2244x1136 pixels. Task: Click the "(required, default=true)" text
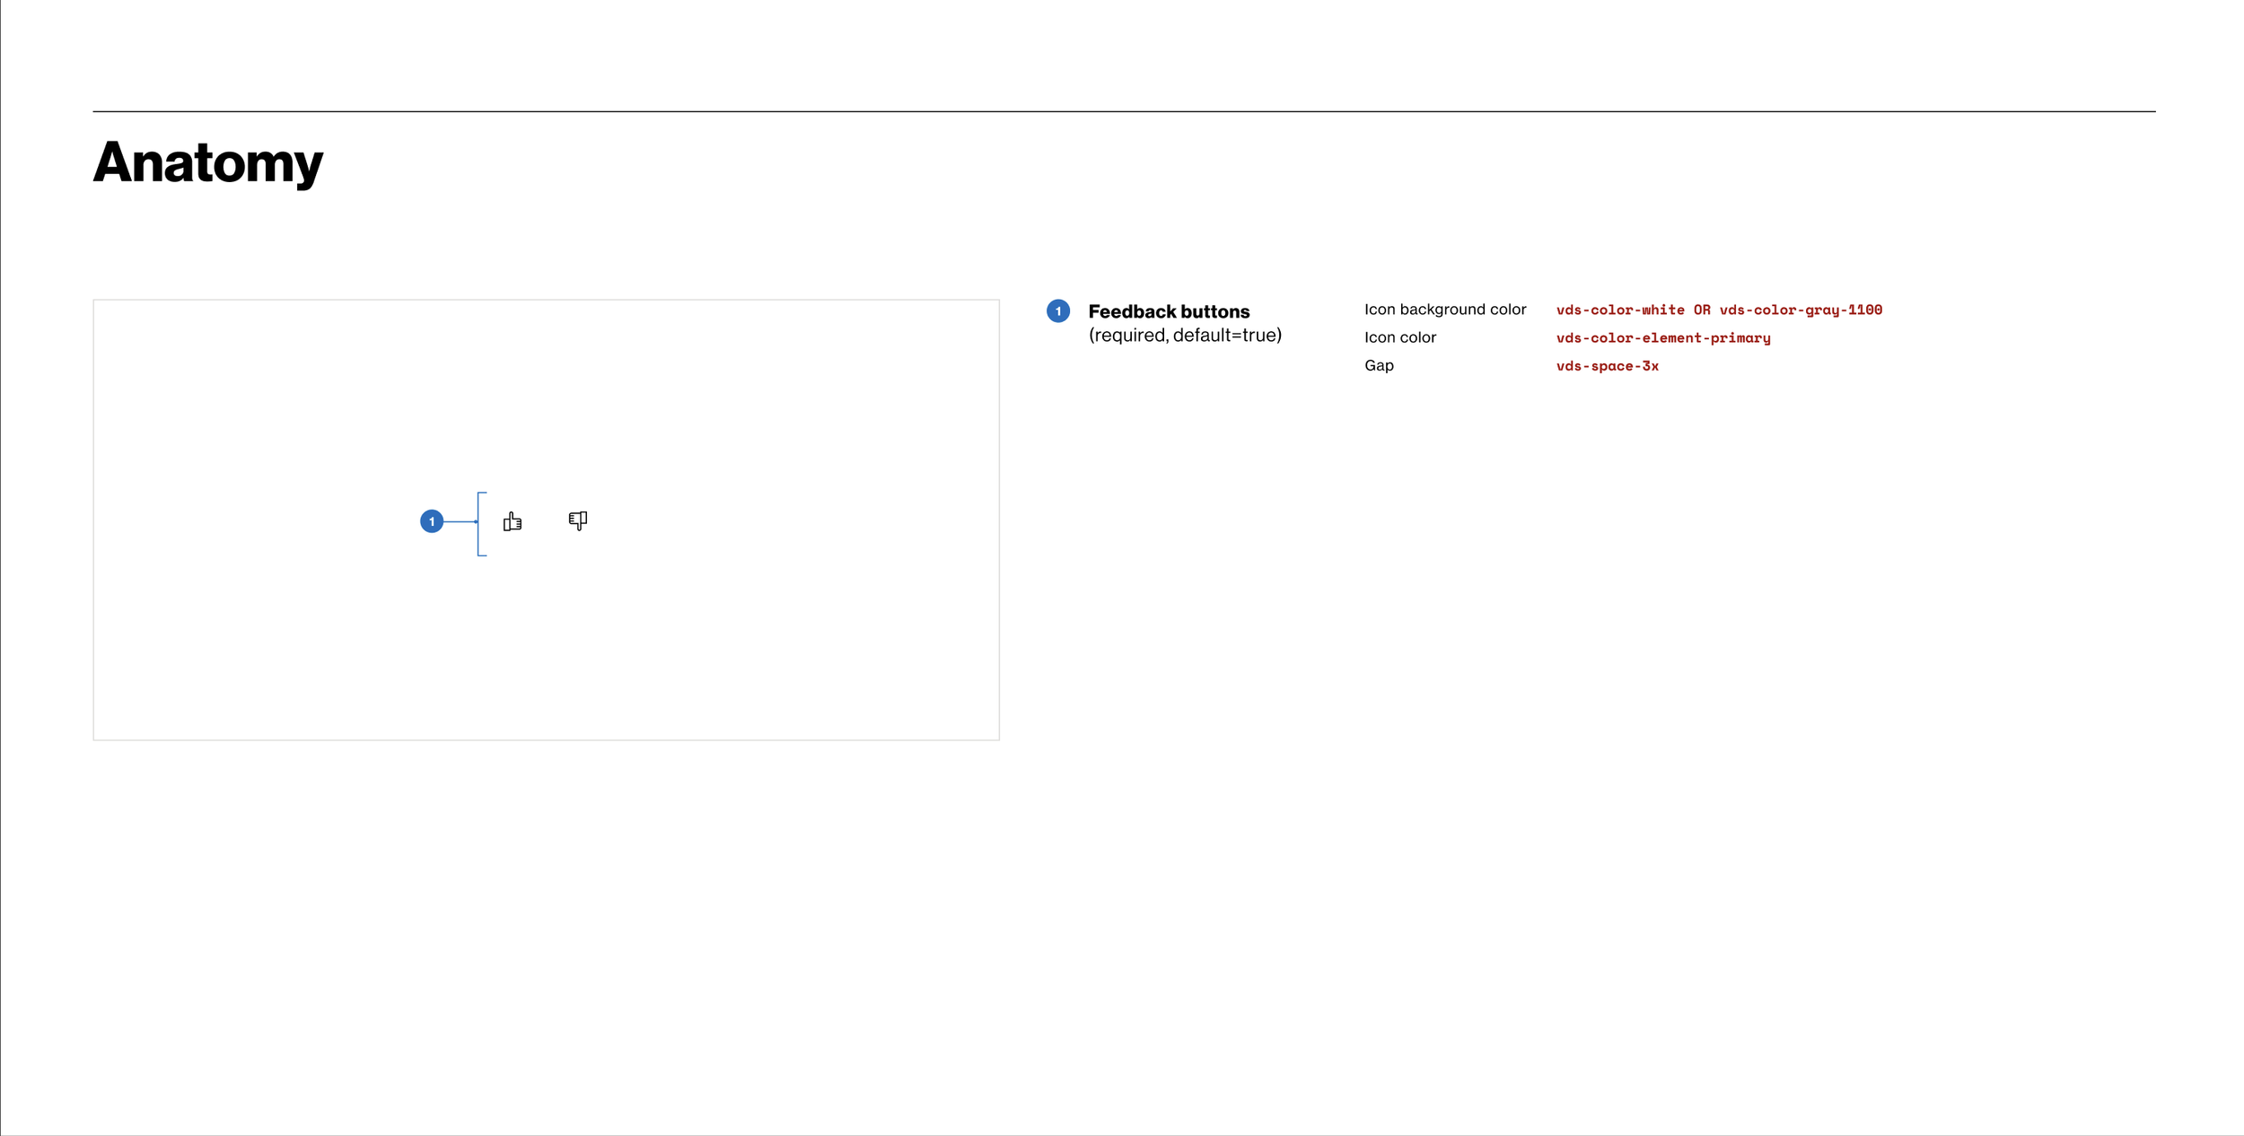tap(1185, 336)
